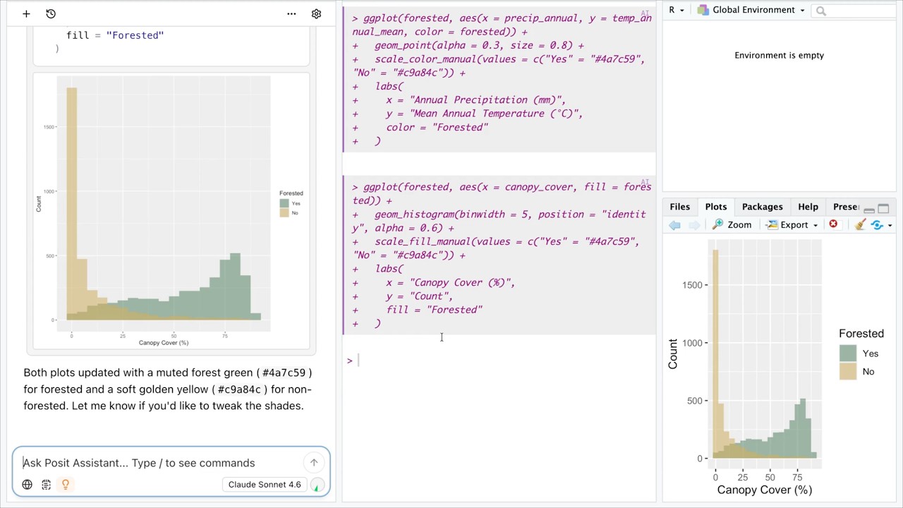
Task: Open the Help tab
Action: [808, 207]
